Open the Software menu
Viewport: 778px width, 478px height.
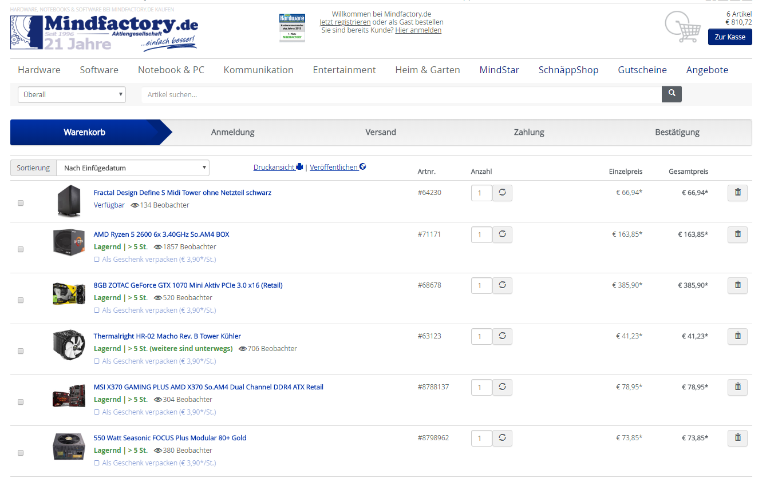(x=99, y=70)
